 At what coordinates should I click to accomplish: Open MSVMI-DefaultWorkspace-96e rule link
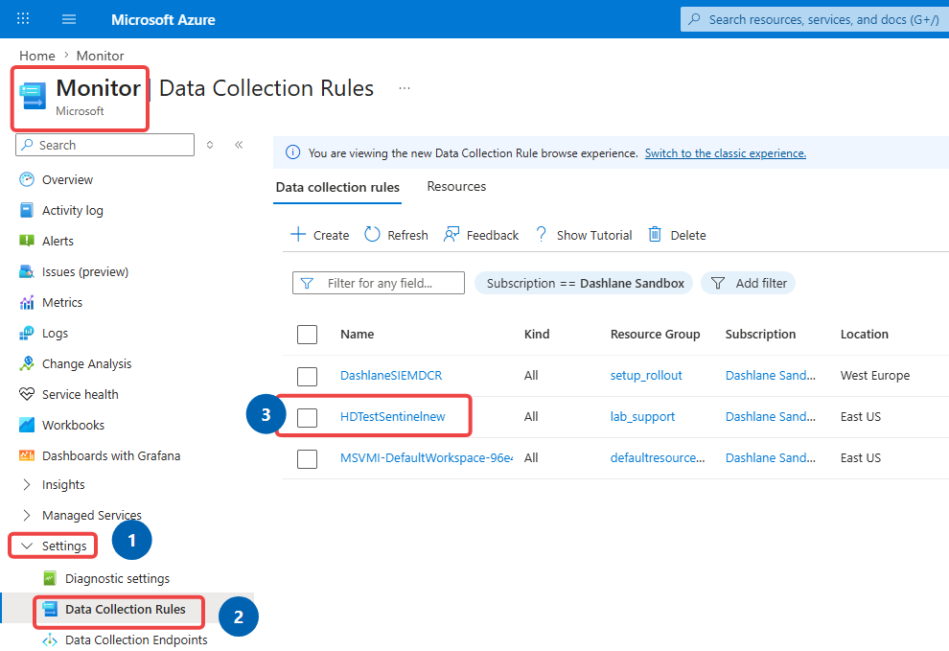coord(426,458)
